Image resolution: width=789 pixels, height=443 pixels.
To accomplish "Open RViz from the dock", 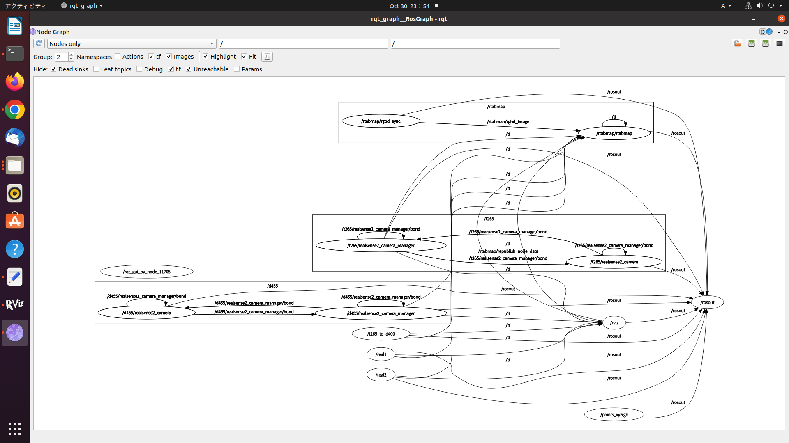I will 15,304.
